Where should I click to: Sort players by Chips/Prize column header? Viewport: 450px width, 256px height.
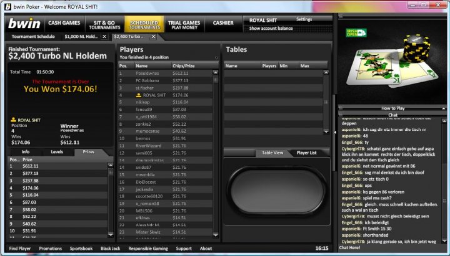tap(194, 66)
